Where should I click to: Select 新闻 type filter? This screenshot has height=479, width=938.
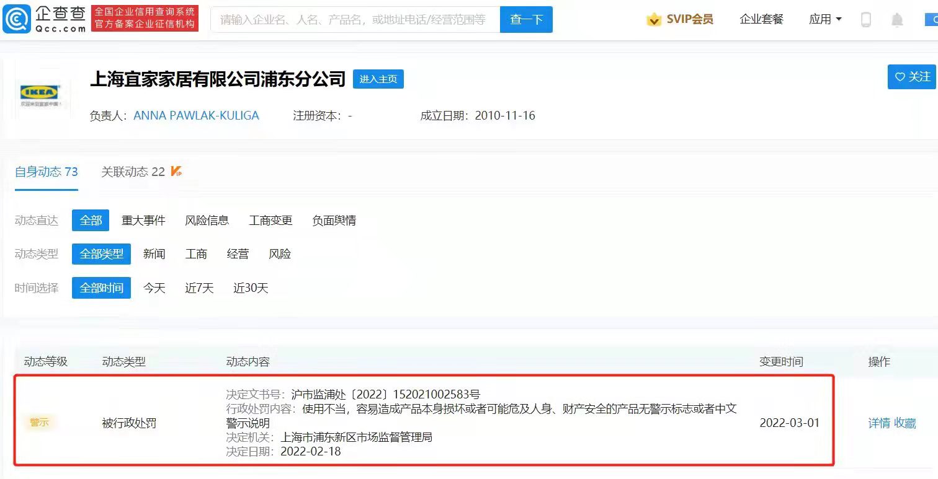(x=154, y=254)
